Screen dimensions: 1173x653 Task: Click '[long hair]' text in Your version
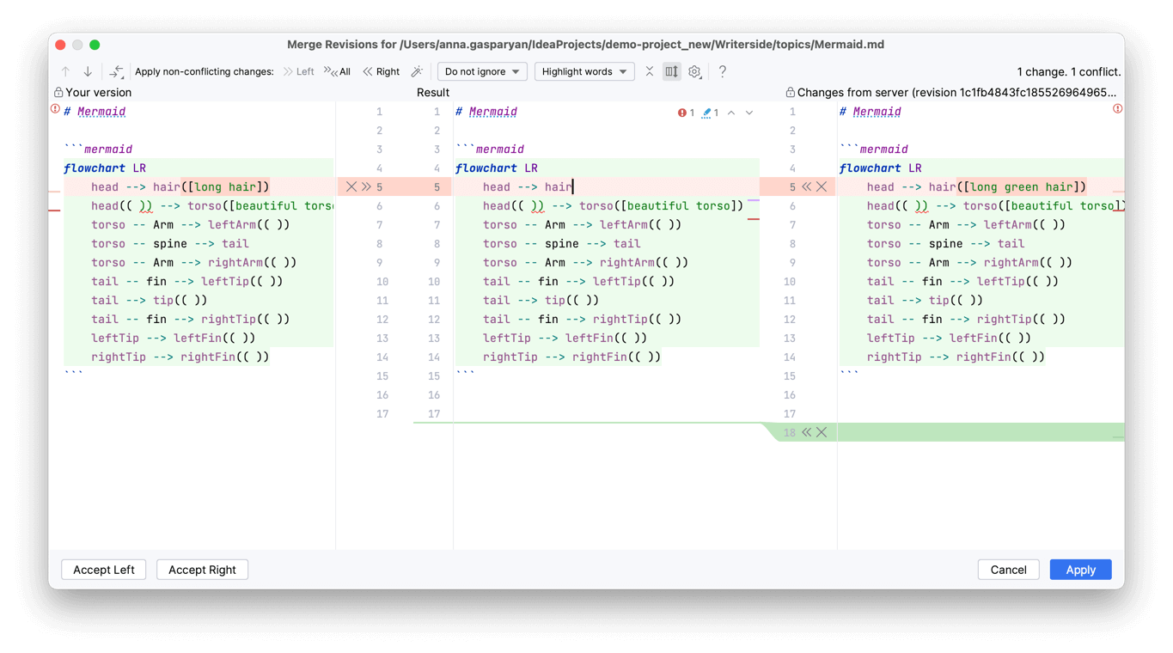(225, 186)
